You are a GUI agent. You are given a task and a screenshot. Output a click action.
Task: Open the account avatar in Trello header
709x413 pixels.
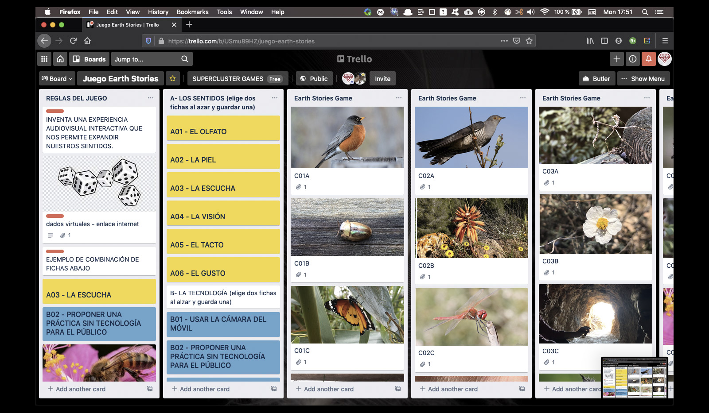(x=665, y=59)
